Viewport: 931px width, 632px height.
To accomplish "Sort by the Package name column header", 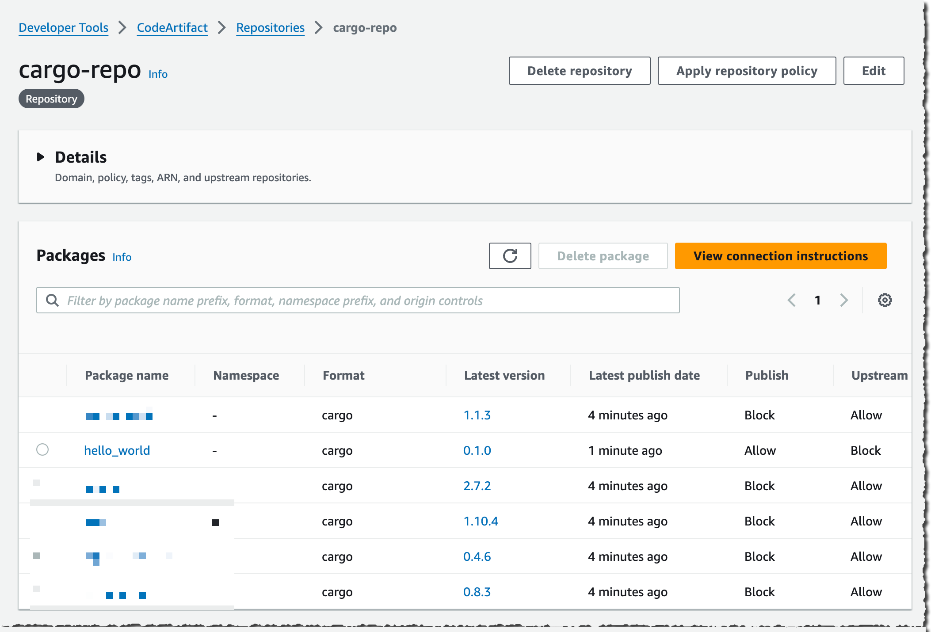I will pos(126,375).
